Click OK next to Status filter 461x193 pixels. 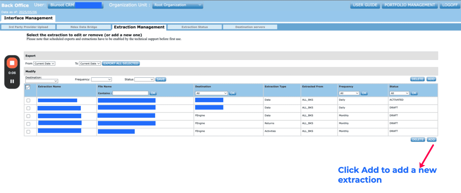[x=414, y=93]
